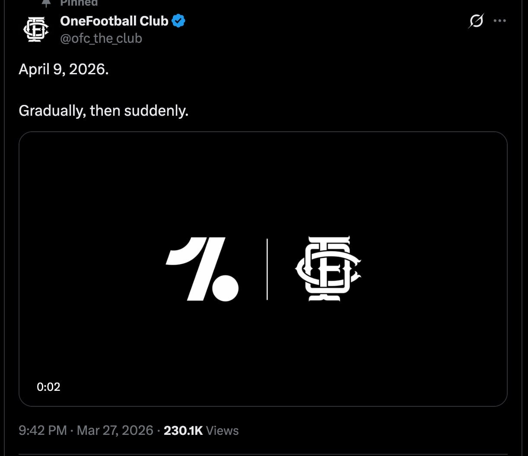Open the @ofc_the_club handle link
The height and width of the screenshot is (456, 528).
pos(101,38)
